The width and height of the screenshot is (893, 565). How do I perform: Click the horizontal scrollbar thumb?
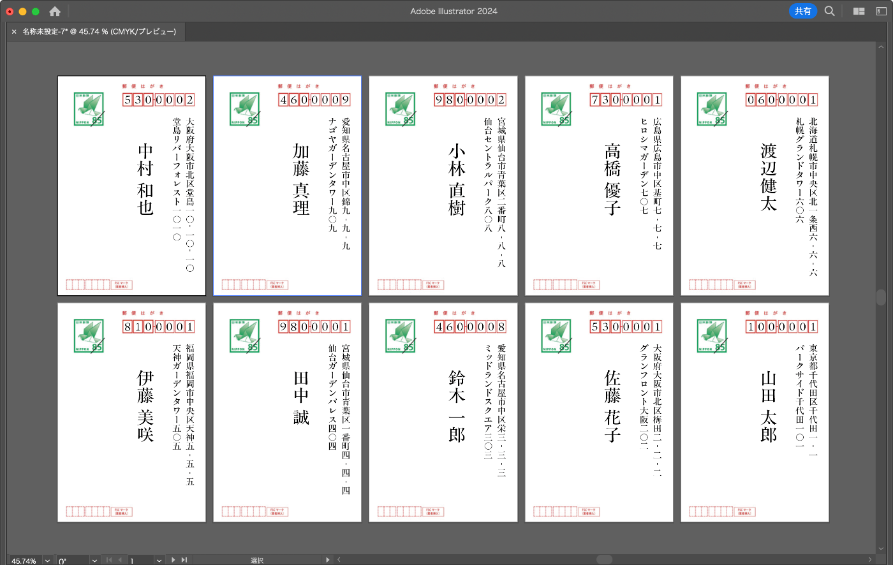click(x=604, y=559)
